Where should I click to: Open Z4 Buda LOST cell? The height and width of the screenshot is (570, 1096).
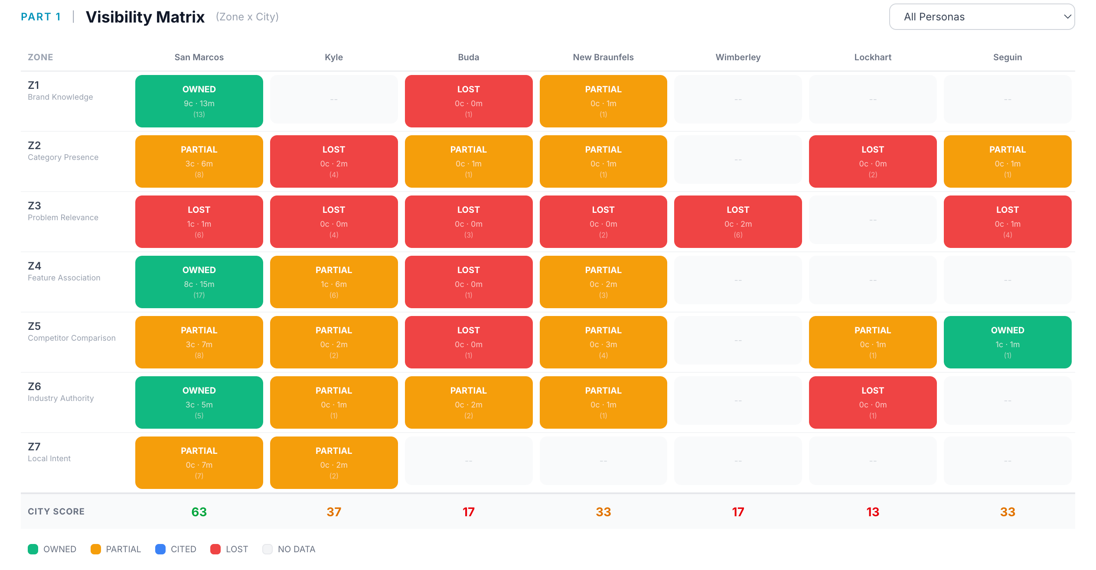469,282
